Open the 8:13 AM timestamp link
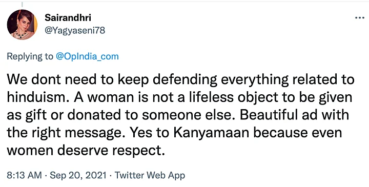The image size is (369, 187). click(24, 176)
